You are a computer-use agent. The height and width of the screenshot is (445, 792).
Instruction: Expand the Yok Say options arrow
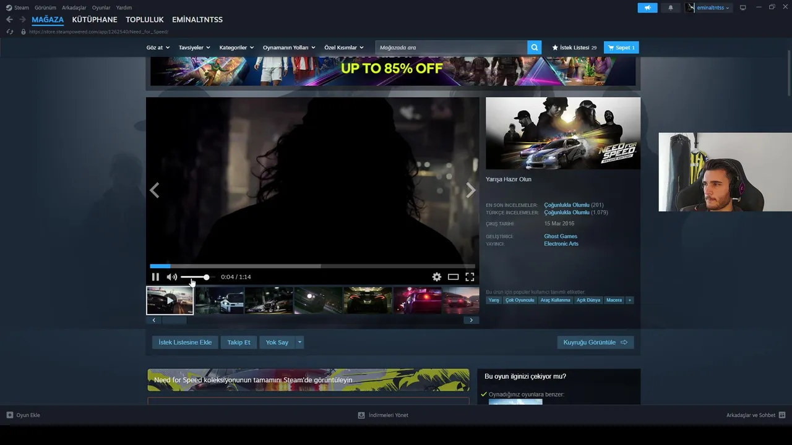click(x=299, y=342)
